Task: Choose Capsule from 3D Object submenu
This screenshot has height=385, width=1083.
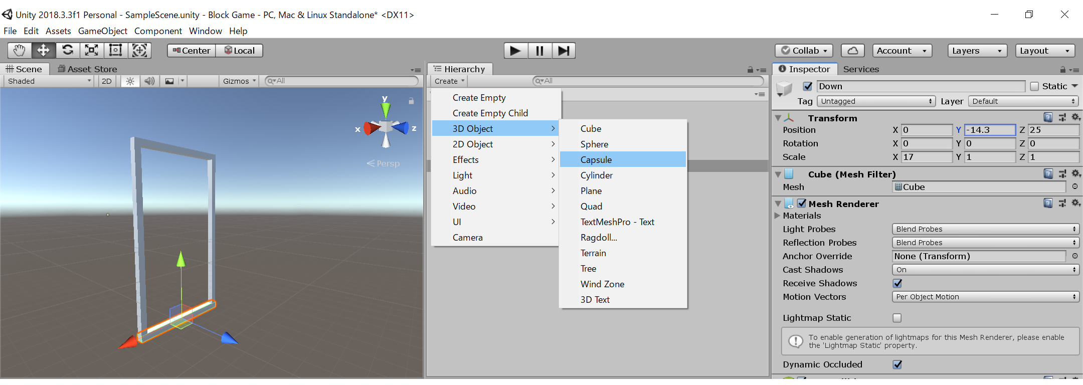Action: [x=596, y=160]
